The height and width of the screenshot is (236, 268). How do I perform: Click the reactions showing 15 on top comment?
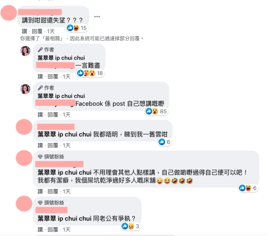point(77,28)
